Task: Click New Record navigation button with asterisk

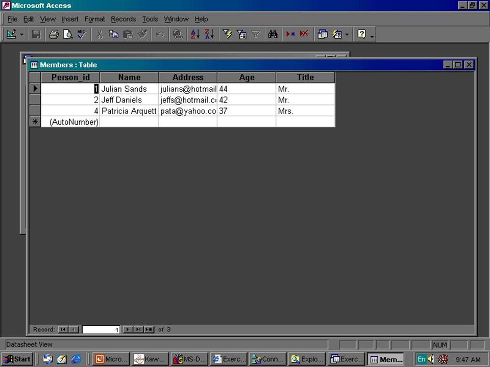Action: (x=149, y=330)
